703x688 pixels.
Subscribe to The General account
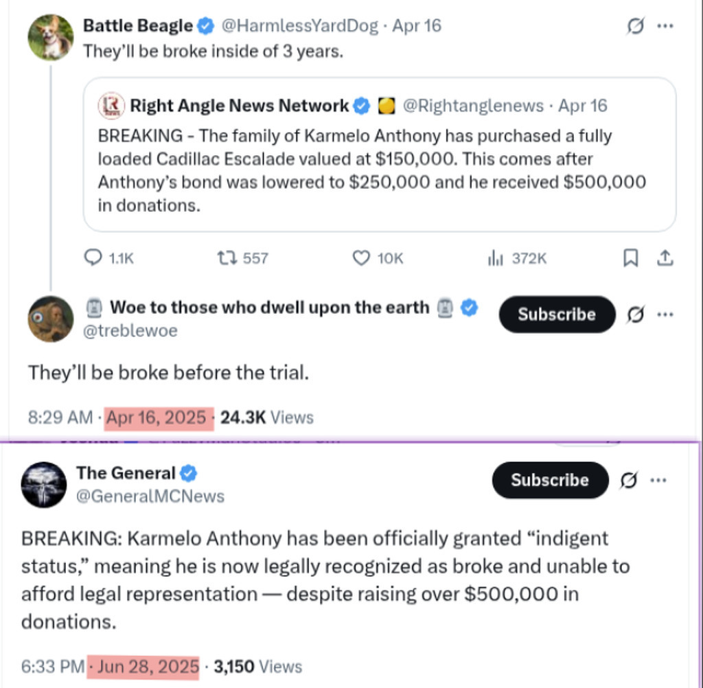[549, 480]
